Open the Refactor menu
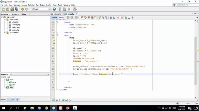Image resolution: width=199 pixels, height=111 pixels. point(31,5)
